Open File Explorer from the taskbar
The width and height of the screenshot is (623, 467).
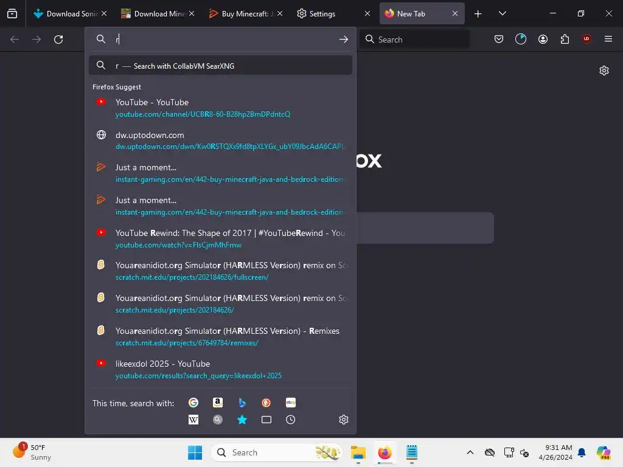(x=358, y=452)
